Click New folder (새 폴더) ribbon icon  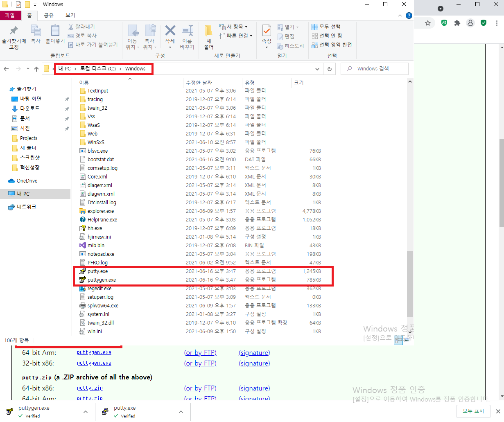(208, 30)
